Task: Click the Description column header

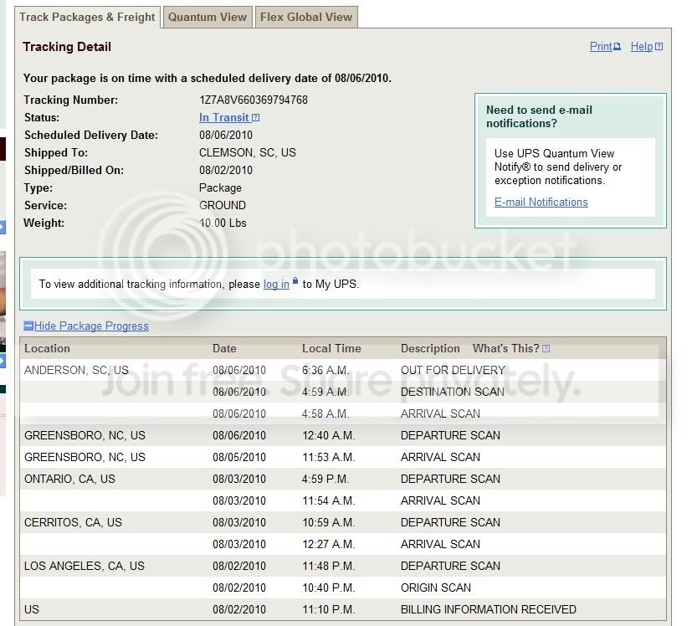Action: pyautogui.click(x=430, y=348)
